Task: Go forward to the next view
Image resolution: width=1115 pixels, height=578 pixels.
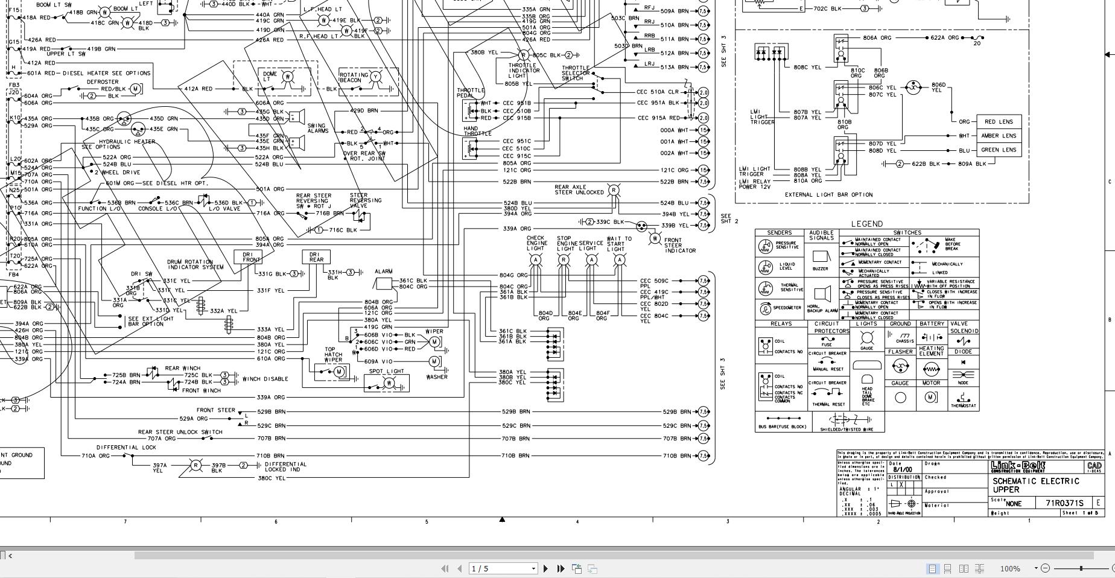Action: click(591, 568)
